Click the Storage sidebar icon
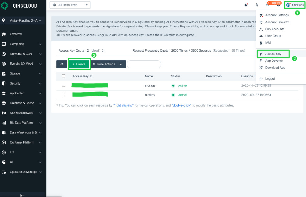This screenshot has height=197, width=306. (4, 74)
